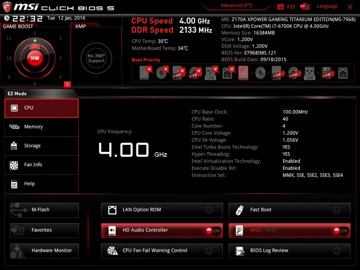This screenshot has height=270, width=360.
Task: Select the legacy USB hard disk boot icon
Action: click(277, 73)
